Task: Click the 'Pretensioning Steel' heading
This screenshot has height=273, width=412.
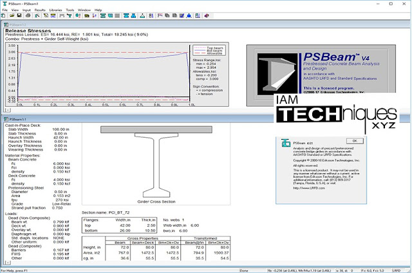Action: tap(26, 188)
